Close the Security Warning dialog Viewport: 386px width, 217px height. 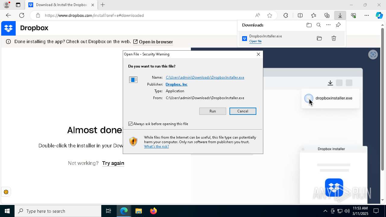point(258,54)
